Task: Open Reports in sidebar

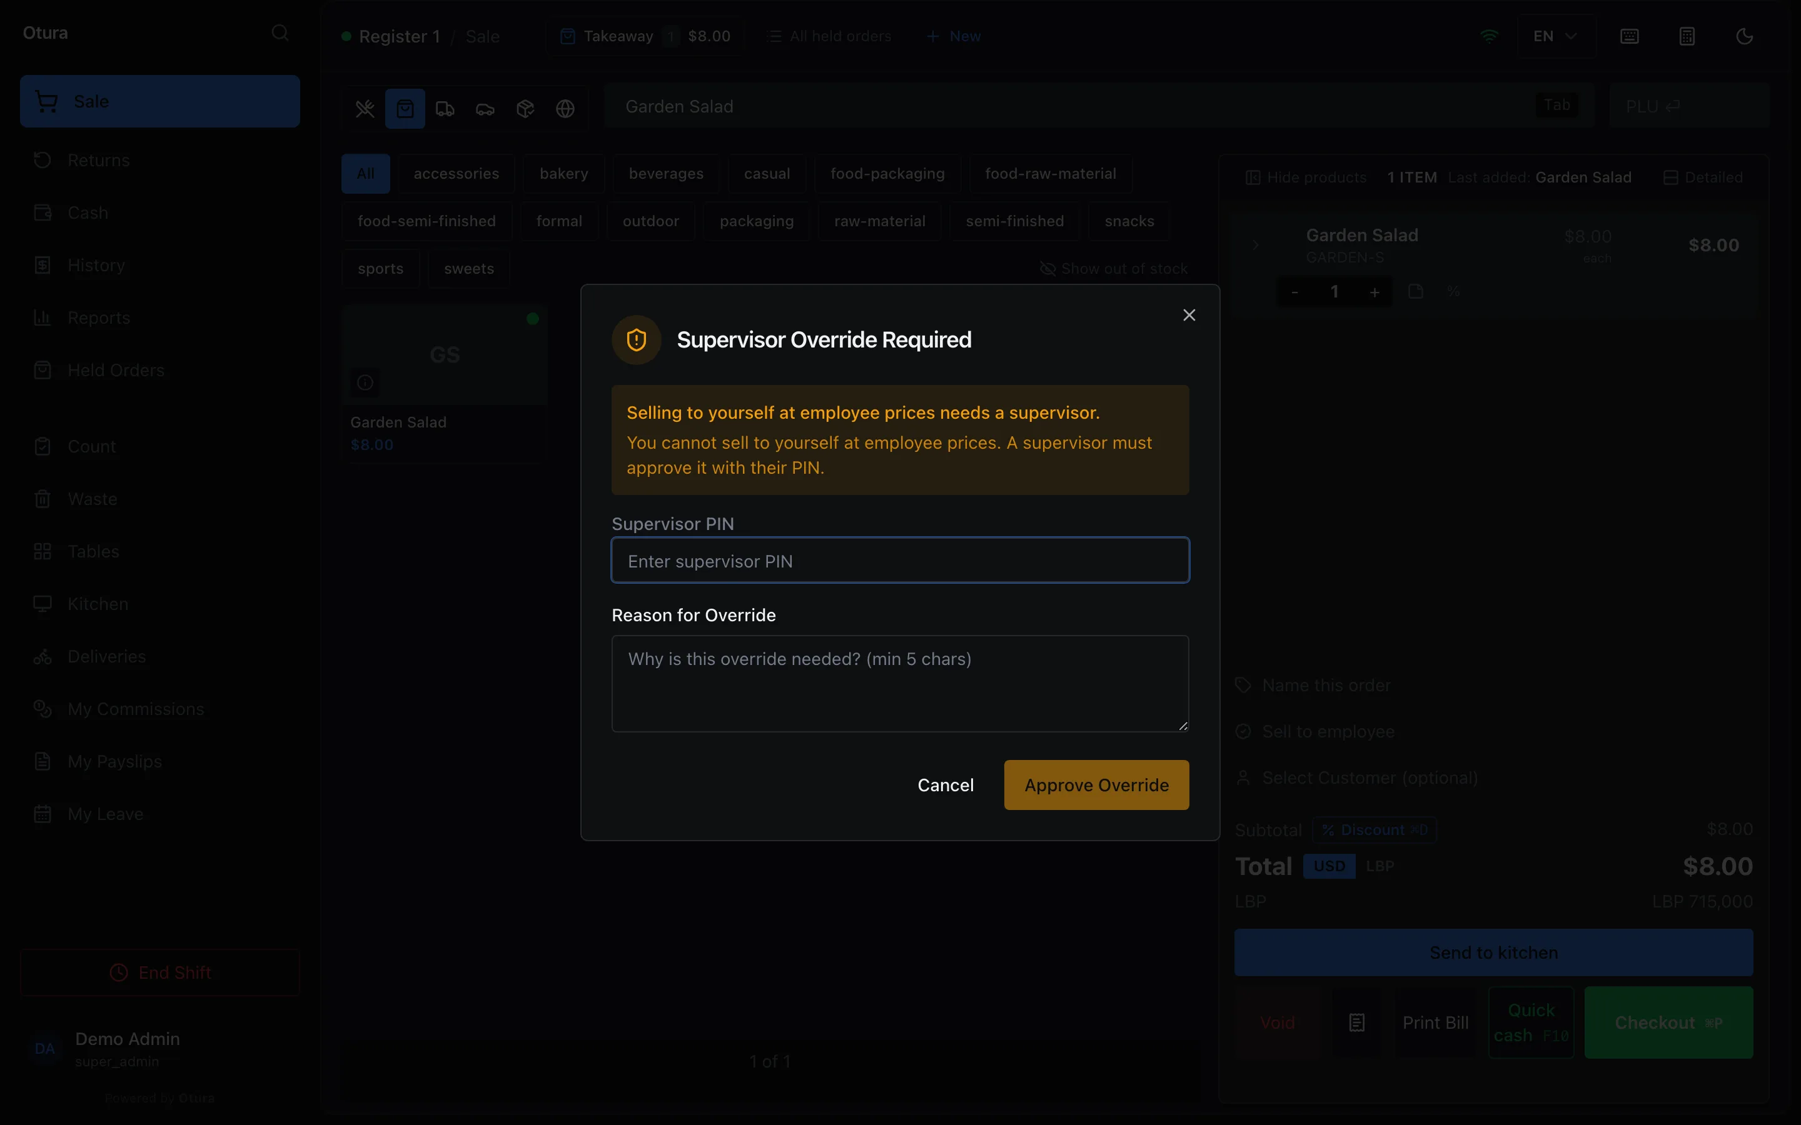Action: (x=160, y=317)
